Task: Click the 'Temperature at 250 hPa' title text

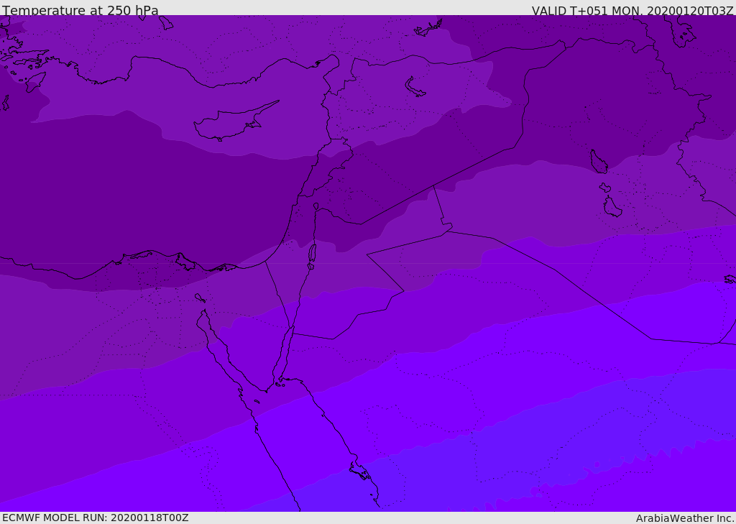Action: [x=80, y=10]
